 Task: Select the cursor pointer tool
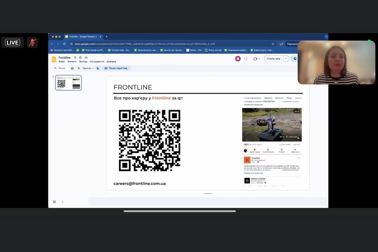tap(98, 68)
